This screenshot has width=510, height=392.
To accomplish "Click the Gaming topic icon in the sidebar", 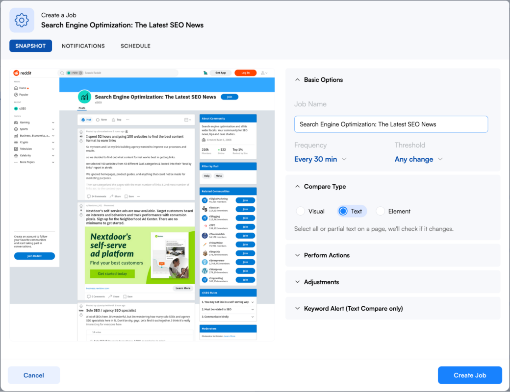I will click(16, 122).
